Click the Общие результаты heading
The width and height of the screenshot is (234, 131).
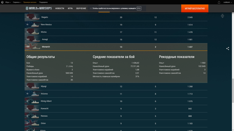[41, 57]
